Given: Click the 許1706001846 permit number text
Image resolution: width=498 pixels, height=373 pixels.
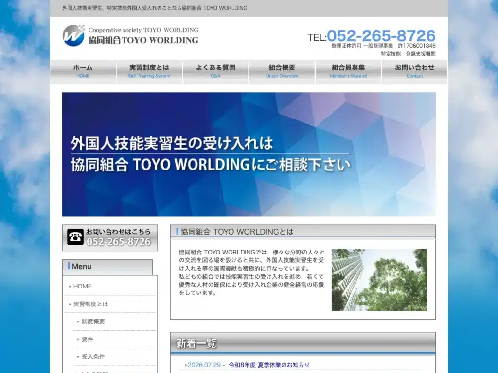Looking at the screenshot, I should [417, 46].
